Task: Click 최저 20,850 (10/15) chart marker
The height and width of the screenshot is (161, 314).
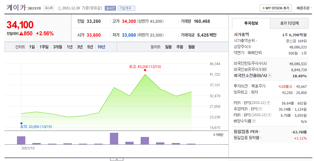Action: pos(21,123)
